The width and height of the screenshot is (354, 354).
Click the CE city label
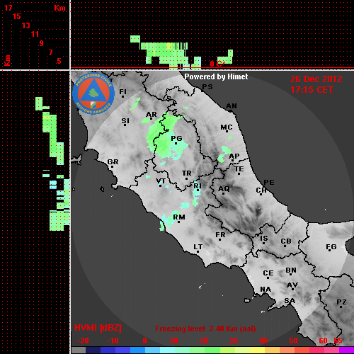268,273
